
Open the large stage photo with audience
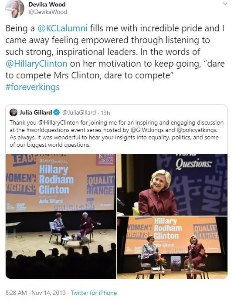61,216
